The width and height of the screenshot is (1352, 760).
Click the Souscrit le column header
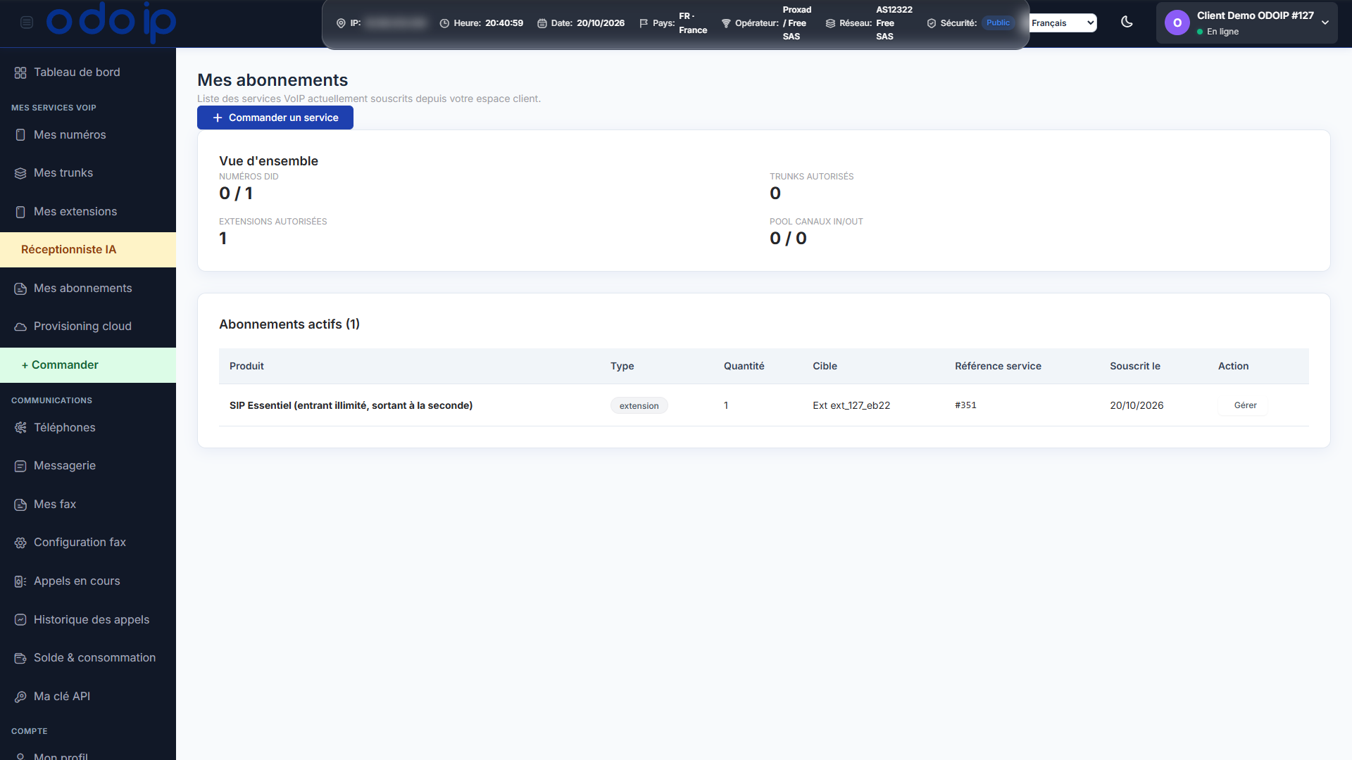[1135, 366]
